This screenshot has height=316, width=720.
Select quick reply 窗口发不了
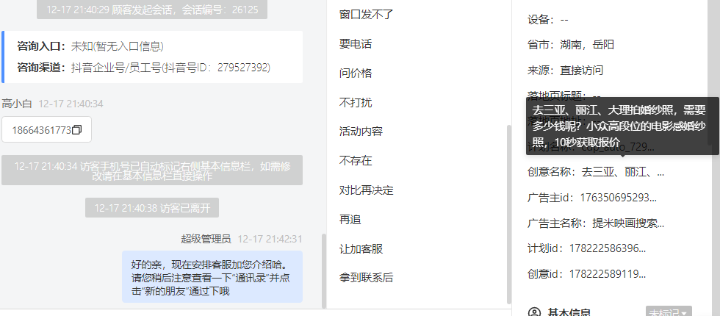coord(367,15)
